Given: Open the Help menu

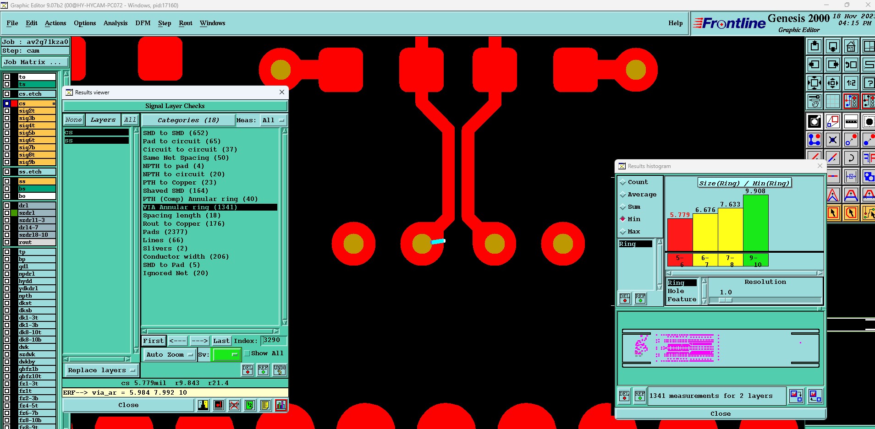Looking at the screenshot, I should [x=675, y=23].
